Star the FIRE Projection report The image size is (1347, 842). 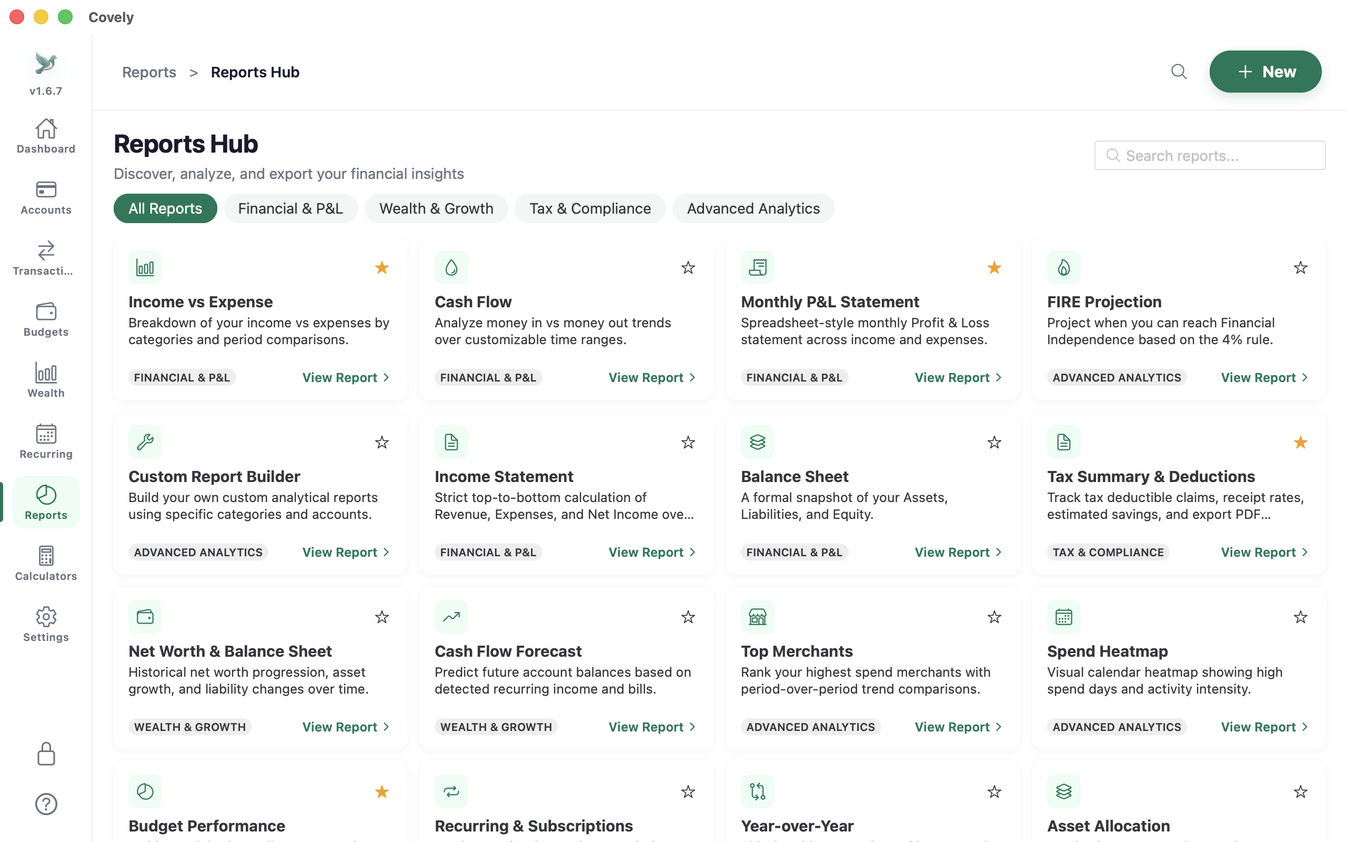pyautogui.click(x=1300, y=268)
